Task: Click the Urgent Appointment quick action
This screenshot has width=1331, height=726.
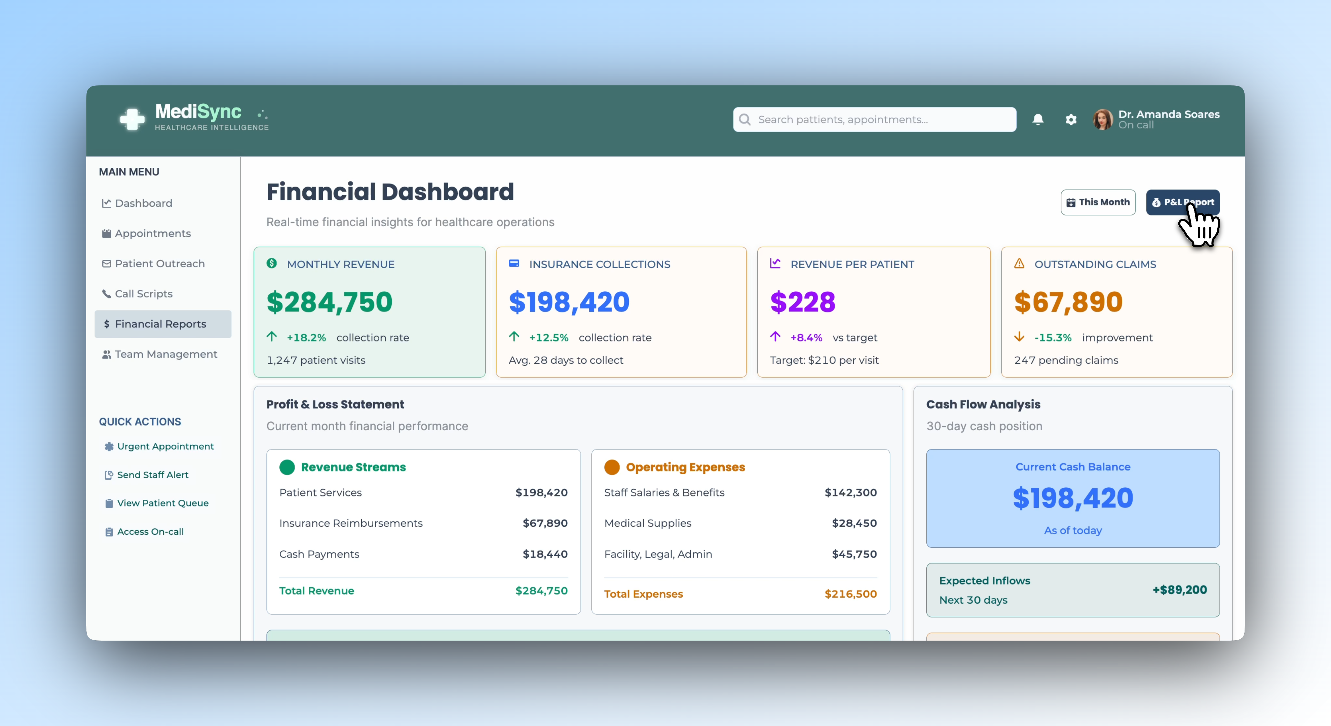Action: point(165,446)
